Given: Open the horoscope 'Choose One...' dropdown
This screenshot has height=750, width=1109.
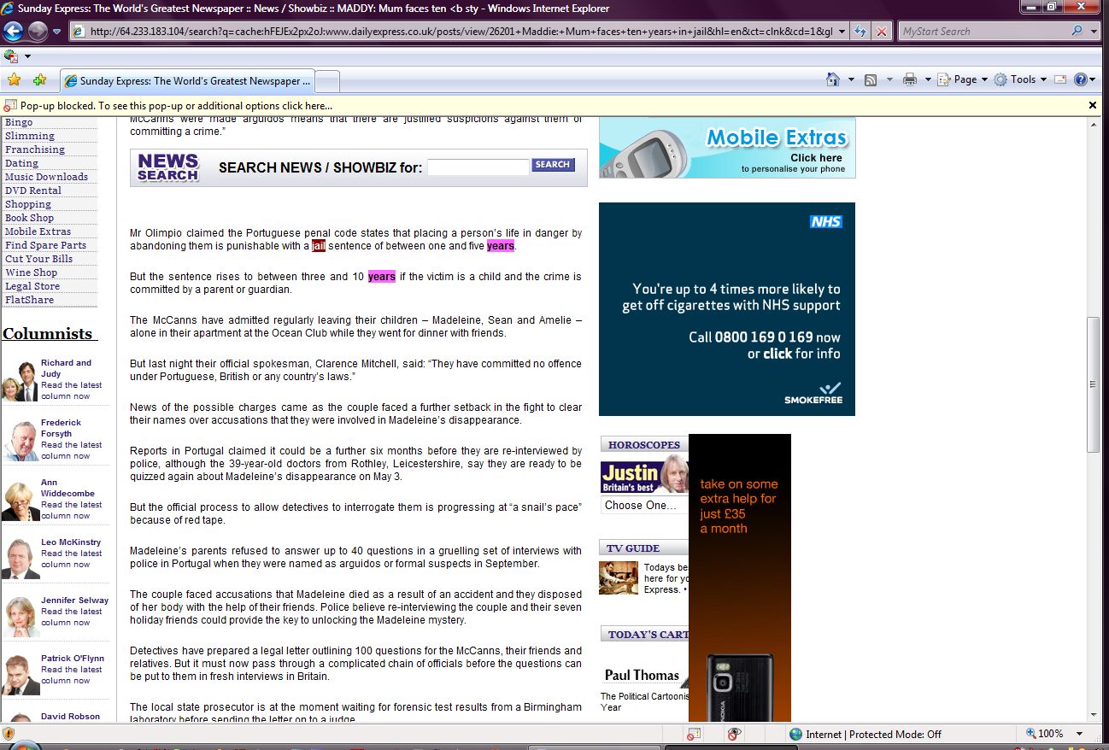Looking at the screenshot, I should tap(644, 505).
